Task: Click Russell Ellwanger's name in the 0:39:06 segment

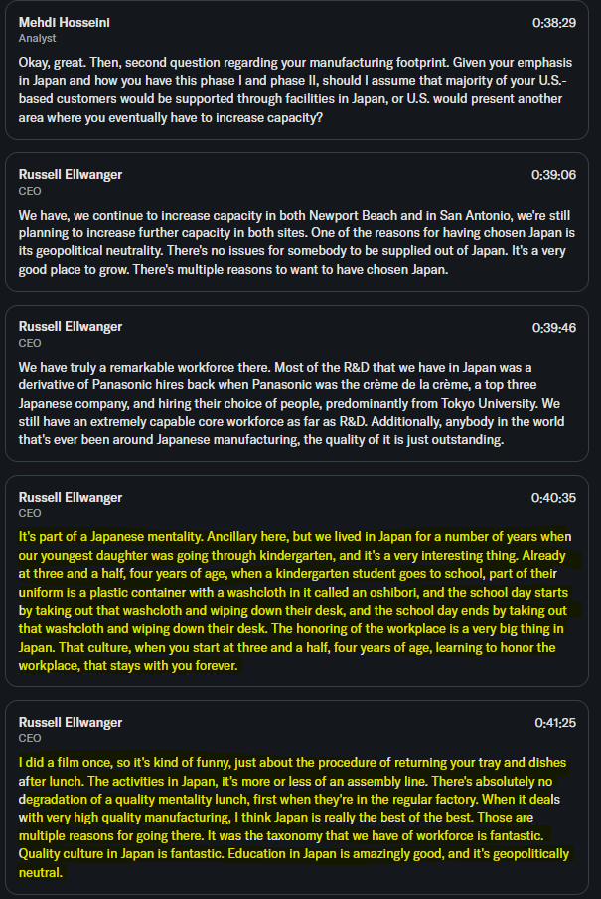Action: coord(71,174)
